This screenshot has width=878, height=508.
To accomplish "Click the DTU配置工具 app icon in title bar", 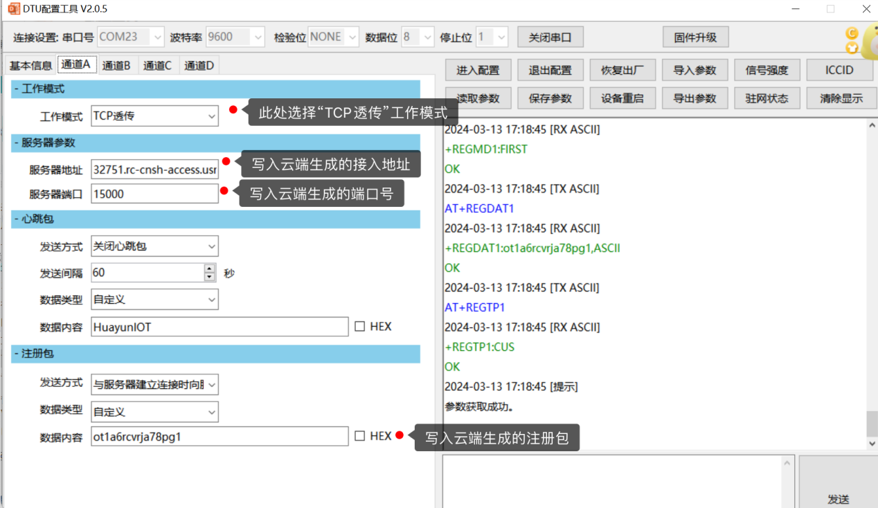I will tap(13, 9).
